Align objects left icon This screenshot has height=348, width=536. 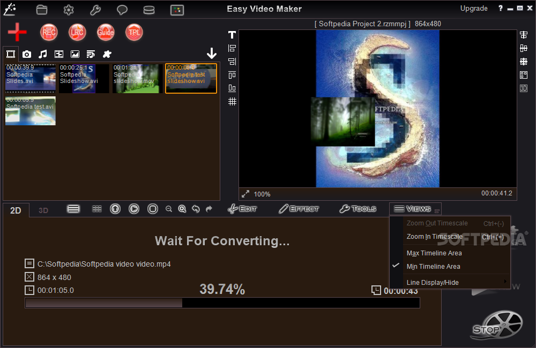(232, 48)
